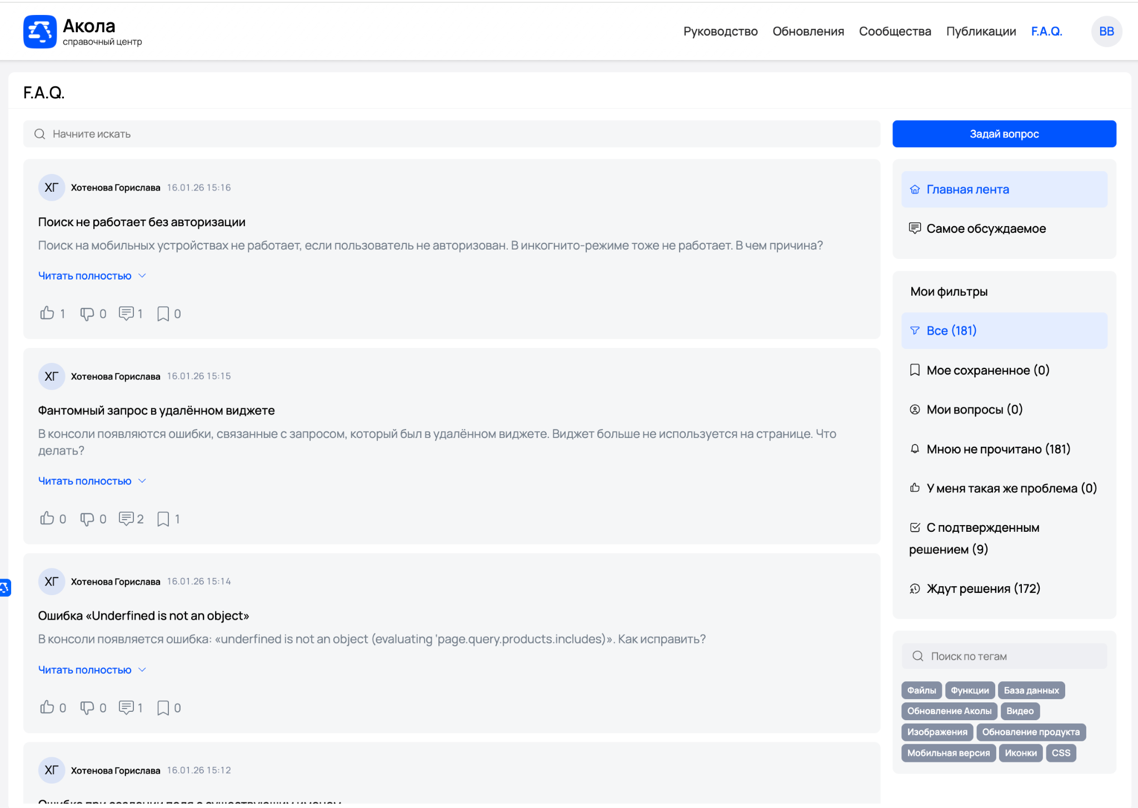Bookmark the Underfined is not an object post
This screenshot has width=1138, height=808.
163,707
